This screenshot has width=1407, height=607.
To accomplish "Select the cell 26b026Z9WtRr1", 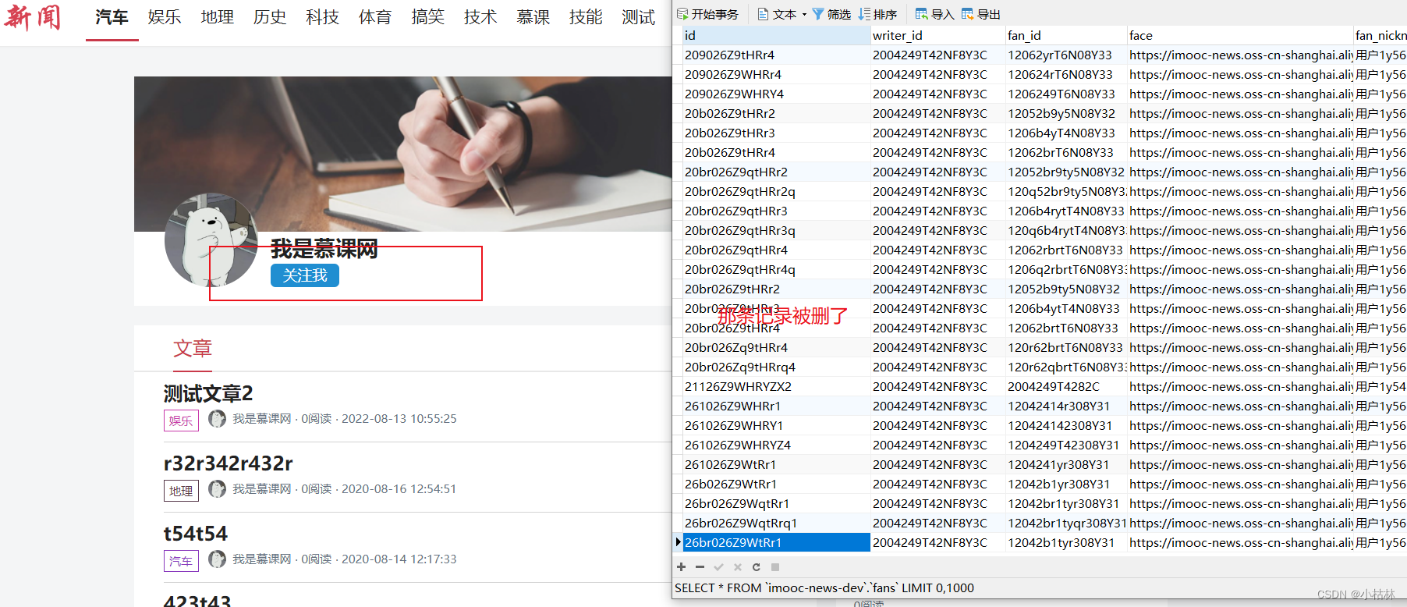I will click(776, 484).
